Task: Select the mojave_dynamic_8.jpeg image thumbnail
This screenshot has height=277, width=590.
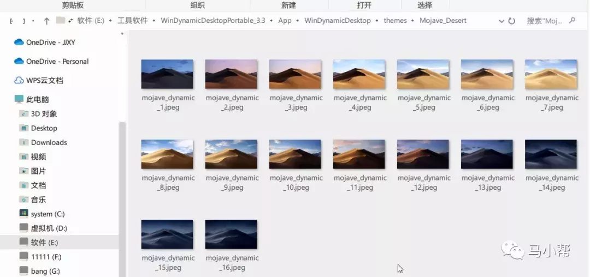Action: click(167, 154)
